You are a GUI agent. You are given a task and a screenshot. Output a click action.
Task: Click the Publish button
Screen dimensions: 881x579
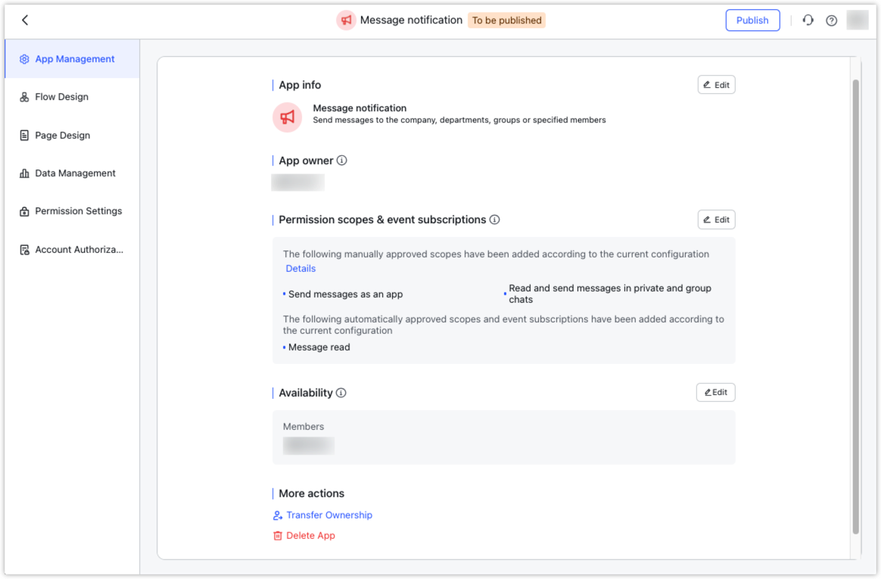(752, 20)
